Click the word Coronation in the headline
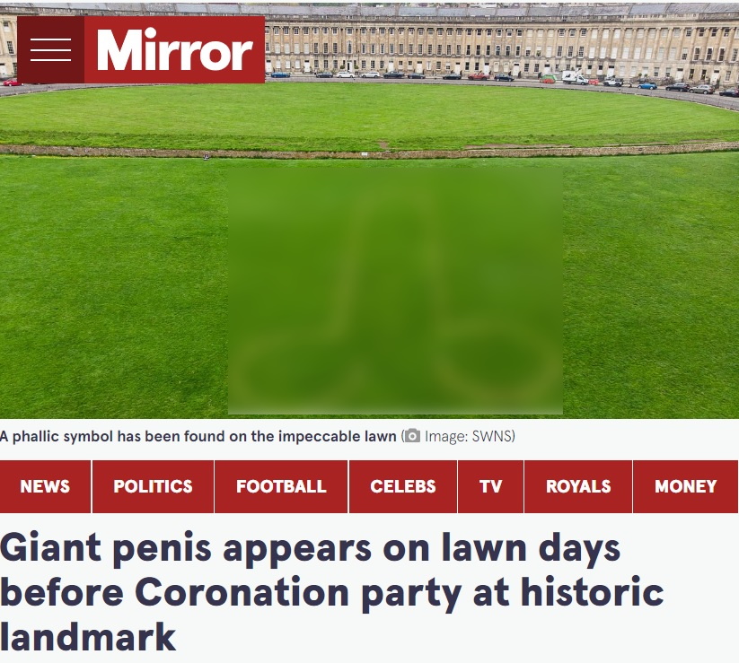 242,592
